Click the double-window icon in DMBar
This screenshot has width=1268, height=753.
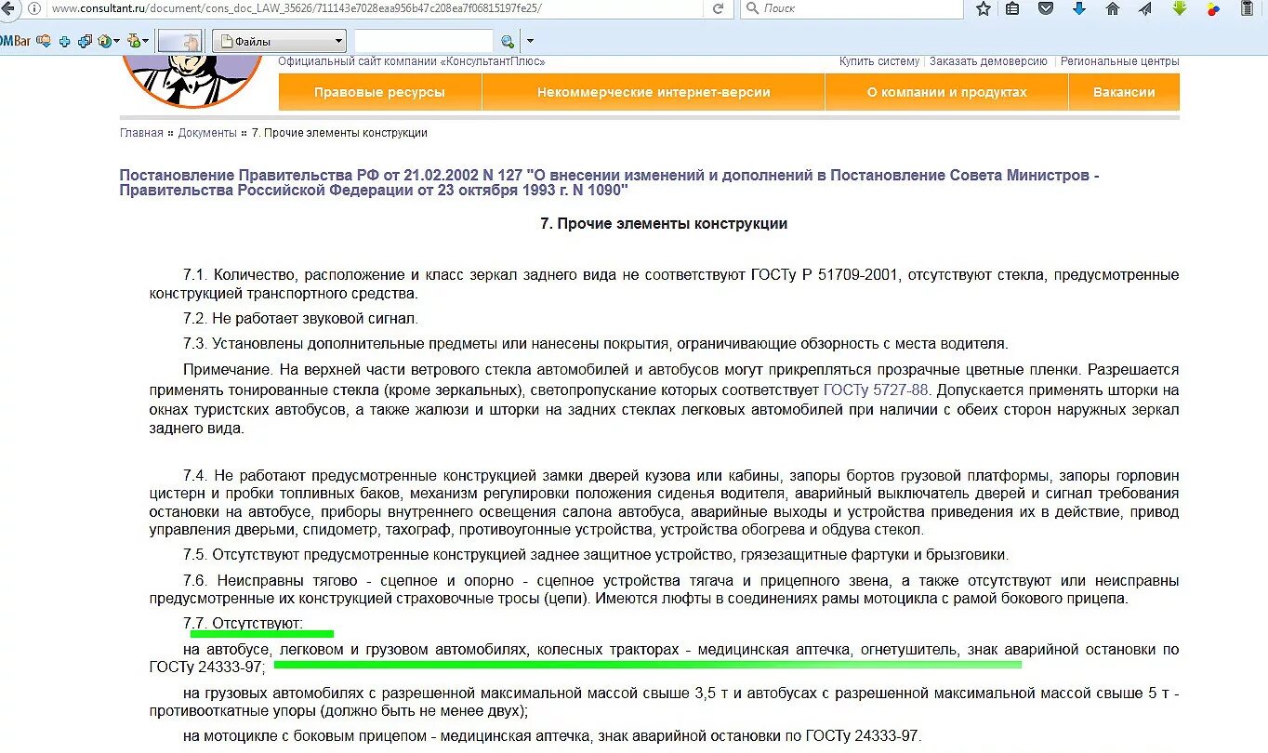(x=85, y=41)
